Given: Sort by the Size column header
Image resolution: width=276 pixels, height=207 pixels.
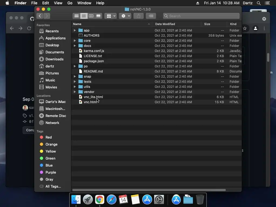Looking at the screenshot, I should [x=214, y=24].
